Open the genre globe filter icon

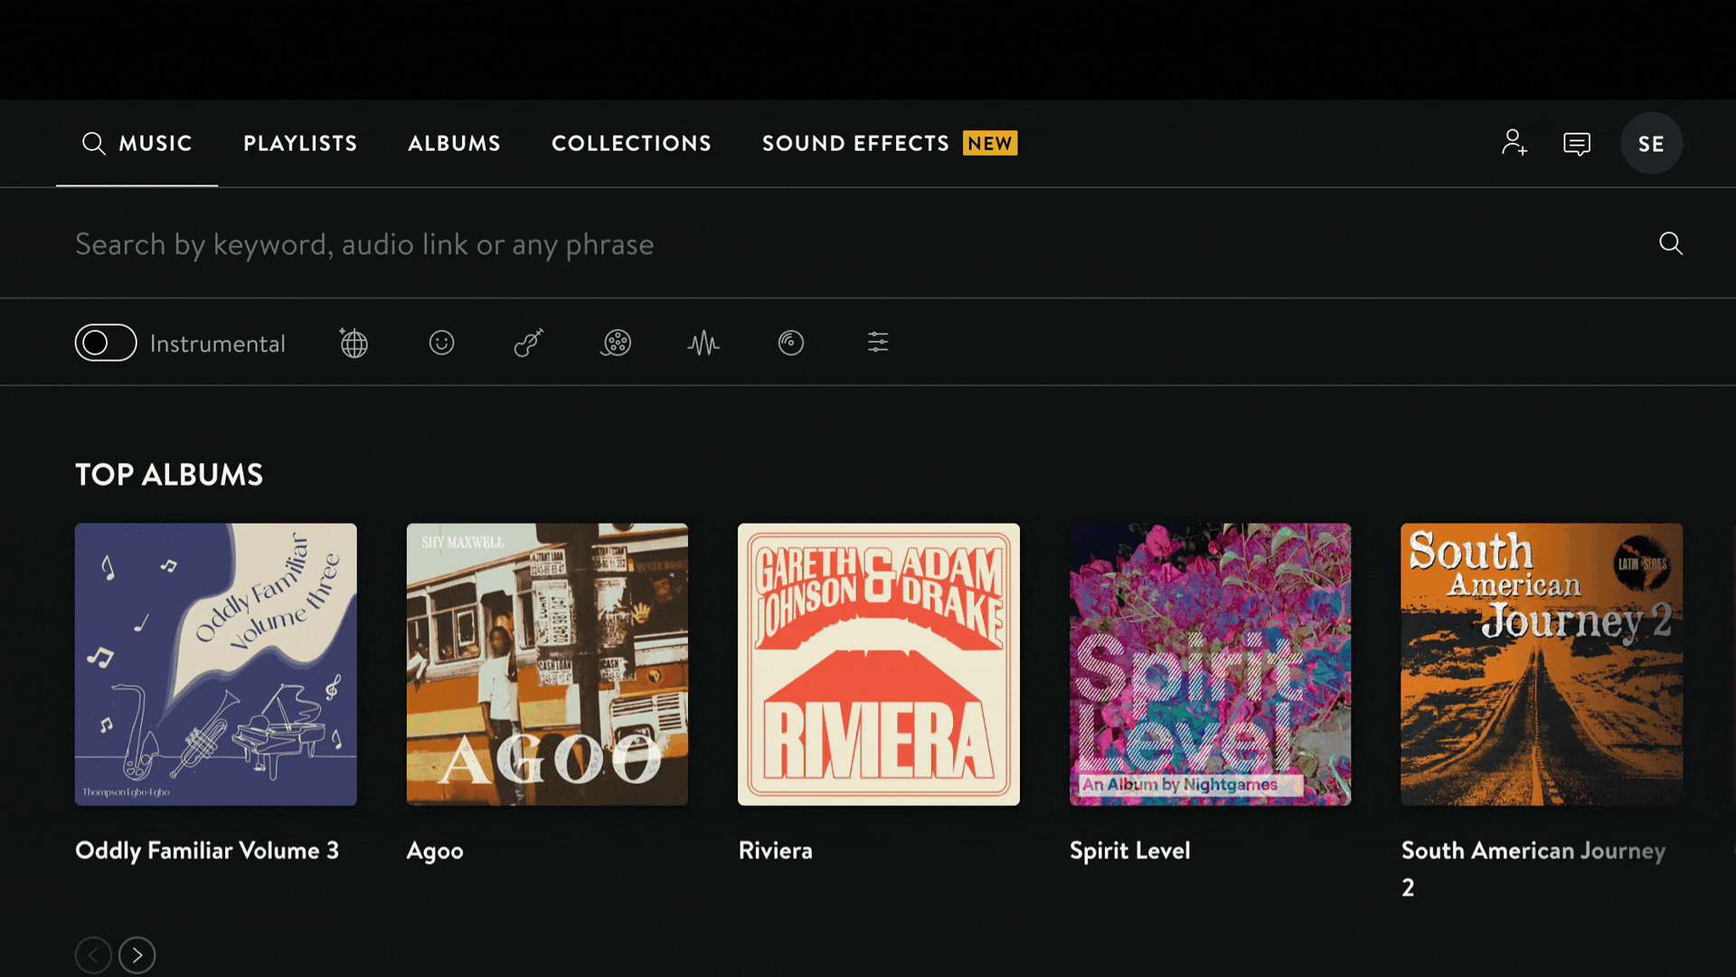pos(354,343)
